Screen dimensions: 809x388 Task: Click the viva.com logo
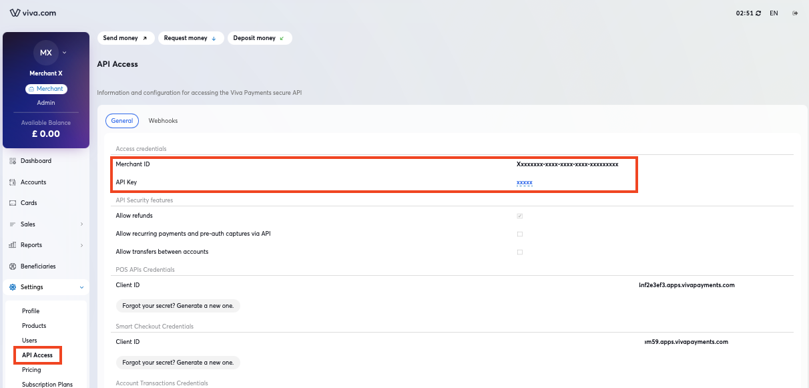click(32, 12)
